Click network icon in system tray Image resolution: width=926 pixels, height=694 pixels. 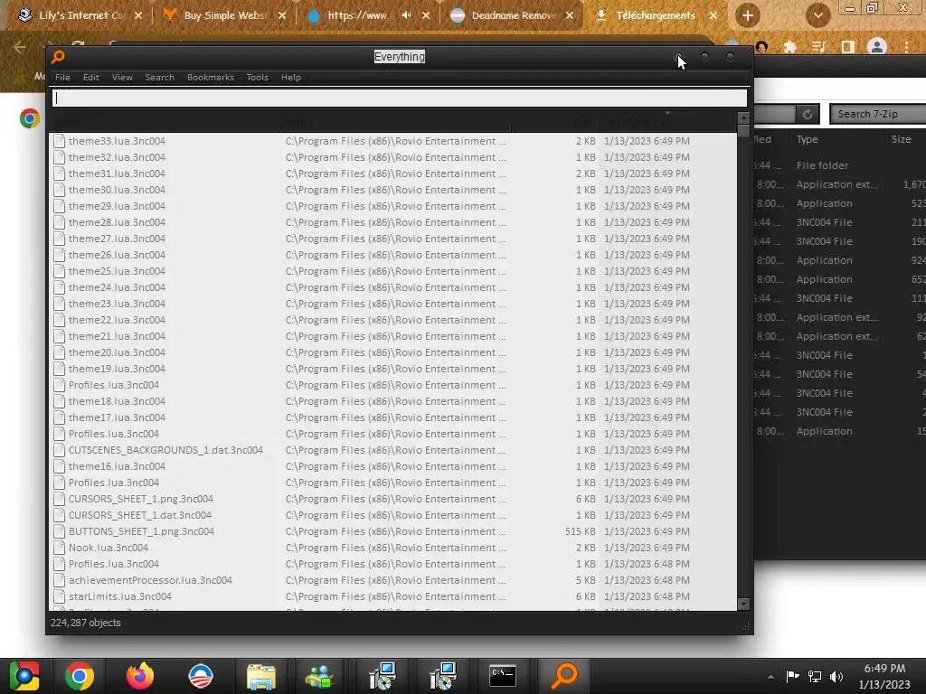[x=815, y=676]
